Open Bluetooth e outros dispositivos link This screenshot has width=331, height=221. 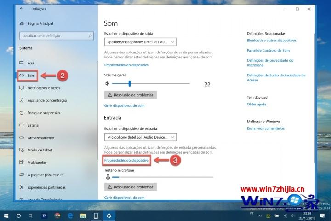tap(272, 41)
